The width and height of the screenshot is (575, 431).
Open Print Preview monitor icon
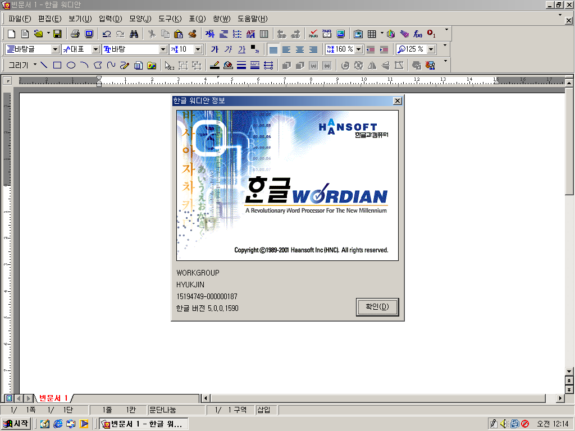(89, 34)
